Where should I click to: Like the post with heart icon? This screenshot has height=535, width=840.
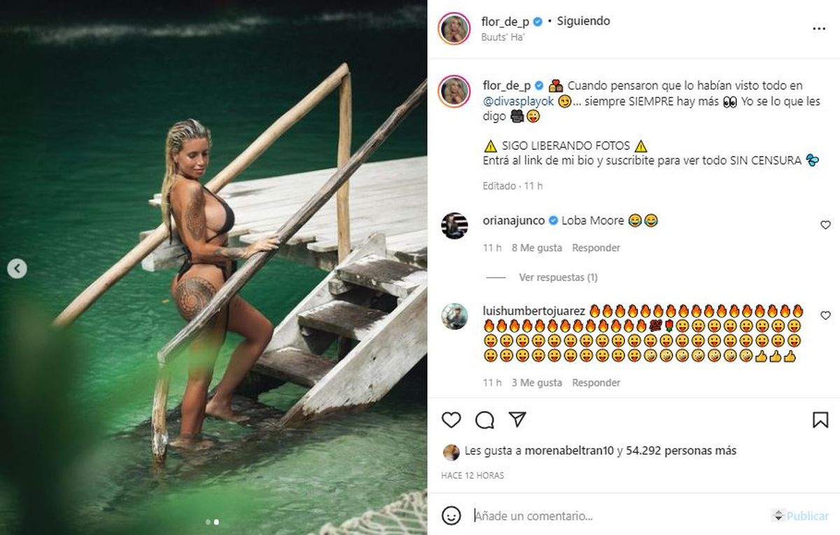451,419
